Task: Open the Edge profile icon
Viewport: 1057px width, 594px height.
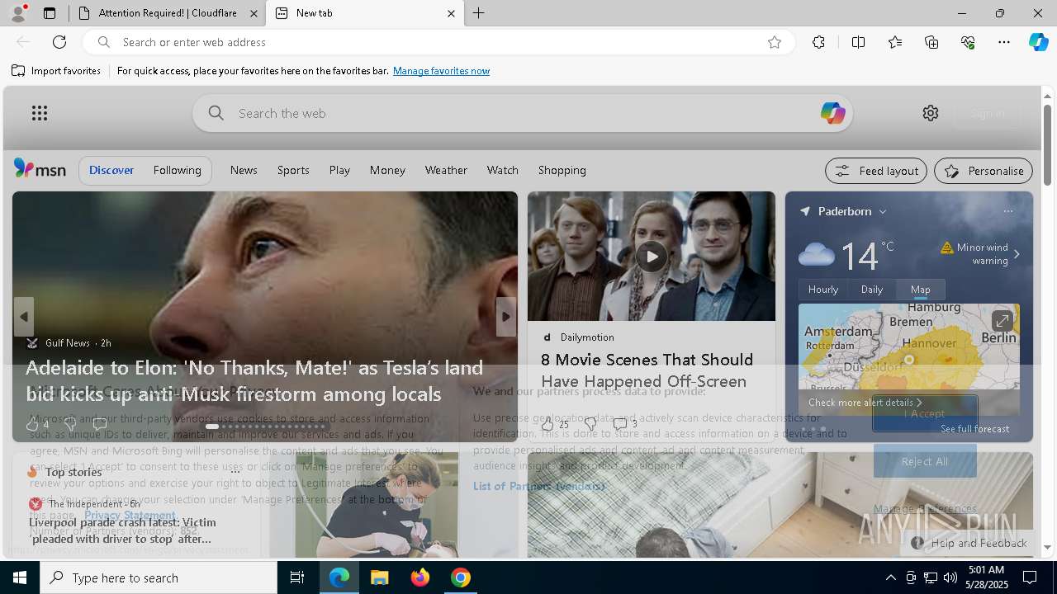Action: pyautogui.click(x=17, y=13)
